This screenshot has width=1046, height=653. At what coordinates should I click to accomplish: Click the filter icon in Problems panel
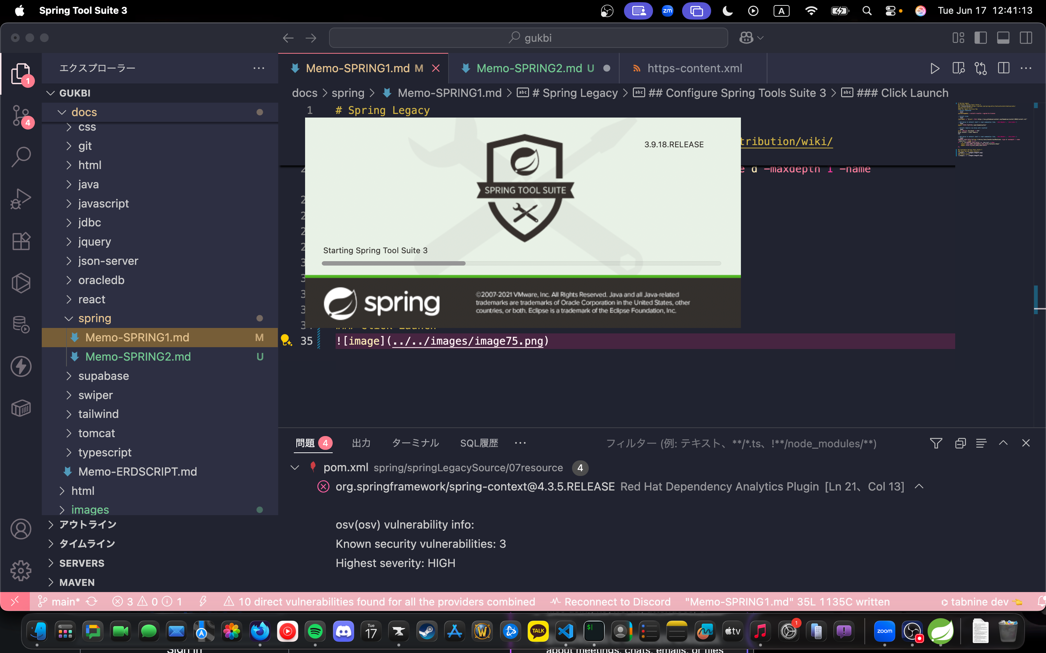(936, 443)
